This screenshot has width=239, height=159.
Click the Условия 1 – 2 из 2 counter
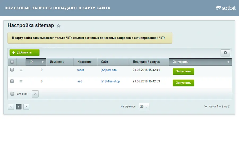(x=217, y=106)
